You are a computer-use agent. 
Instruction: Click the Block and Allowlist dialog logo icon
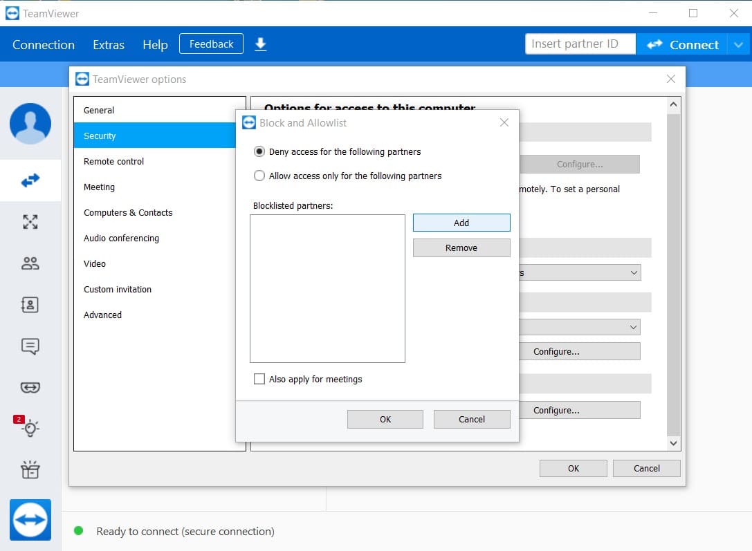(x=249, y=122)
